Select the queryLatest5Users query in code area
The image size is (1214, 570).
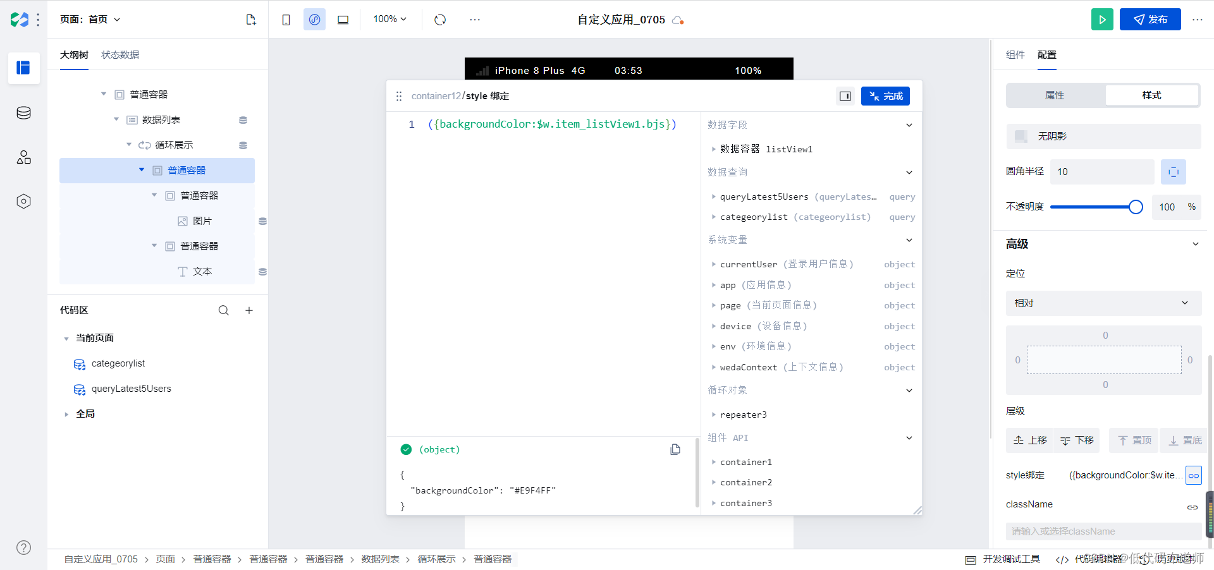[x=131, y=389]
